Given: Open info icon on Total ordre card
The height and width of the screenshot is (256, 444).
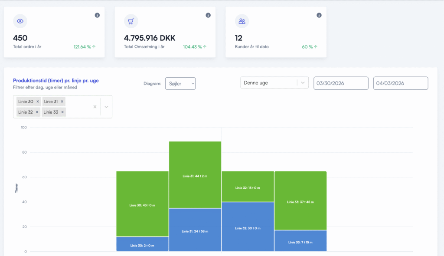Looking at the screenshot, I should coord(97,15).
